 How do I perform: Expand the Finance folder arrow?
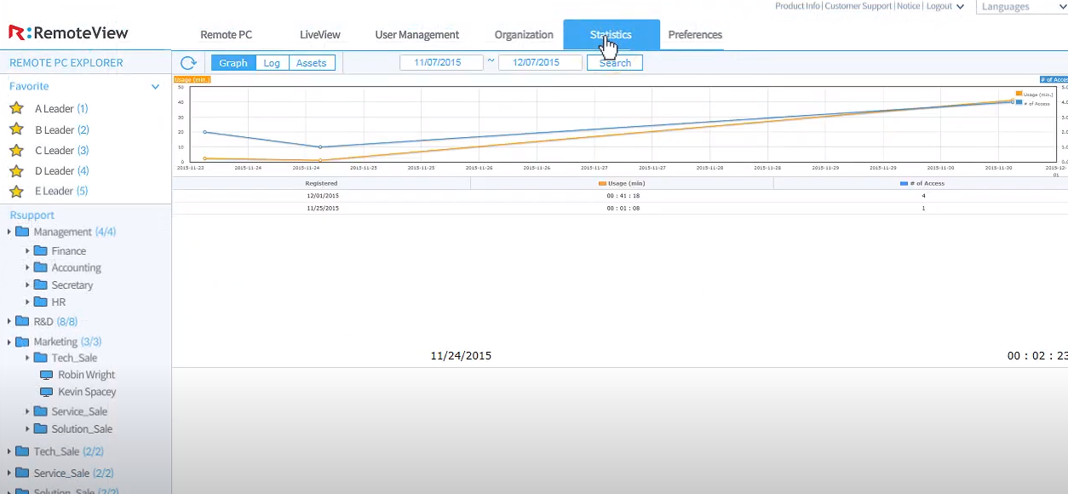click(27, 250)
